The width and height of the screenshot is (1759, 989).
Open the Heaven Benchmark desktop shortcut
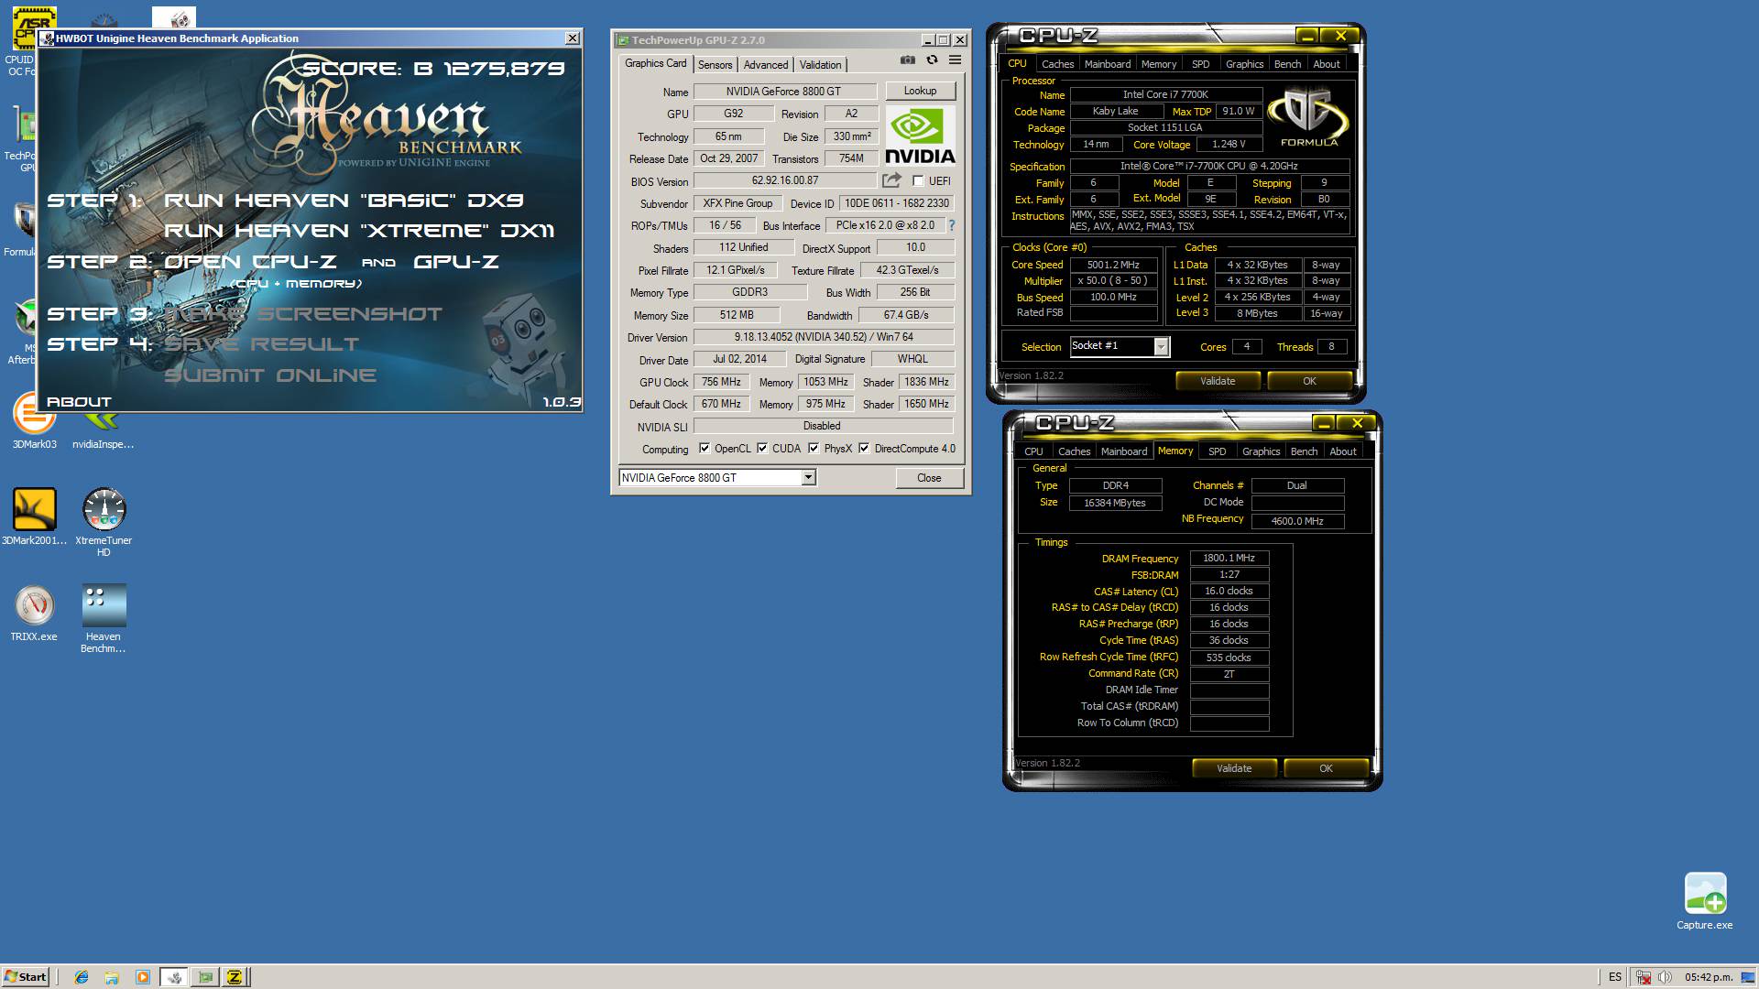click(x=104, y=618)
